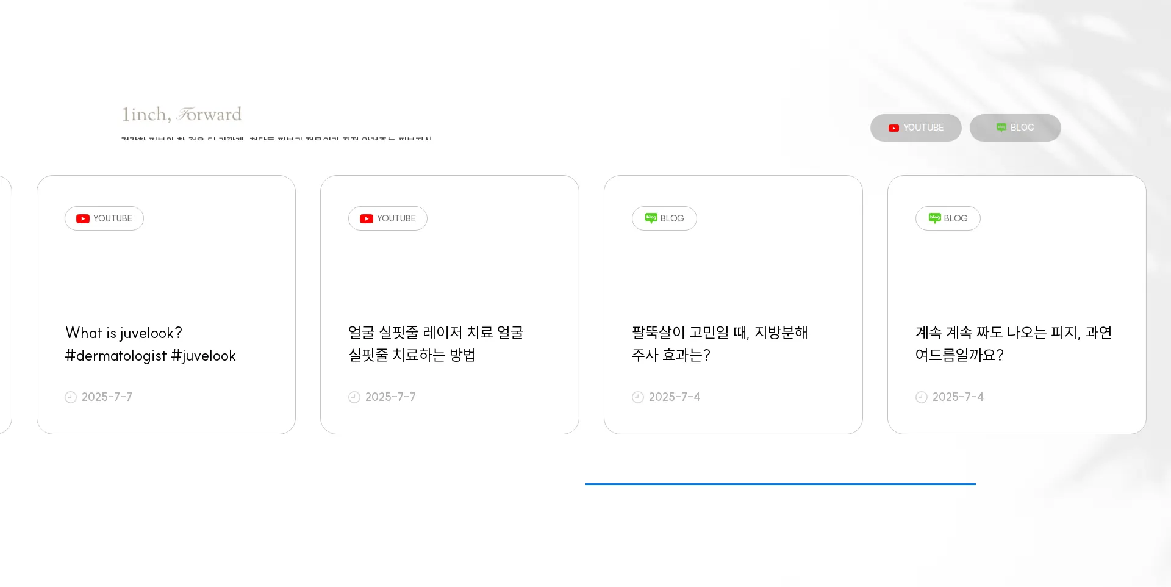Click clock icon on juvelook card
Viewport: 1171px width, 587px height.
click(71, 397)
